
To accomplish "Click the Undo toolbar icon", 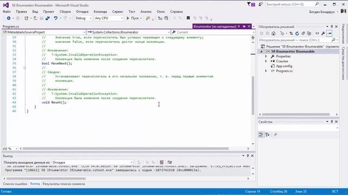I will pyautogui.click(x=55, y=18).
